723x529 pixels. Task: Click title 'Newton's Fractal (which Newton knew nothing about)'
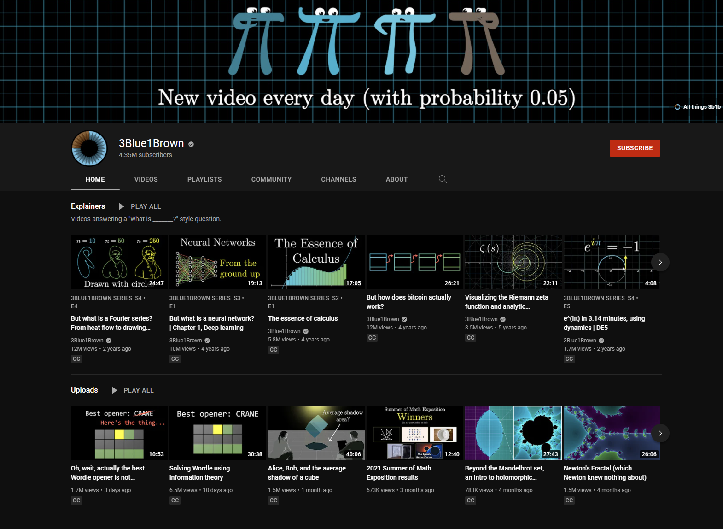[605, 473]
